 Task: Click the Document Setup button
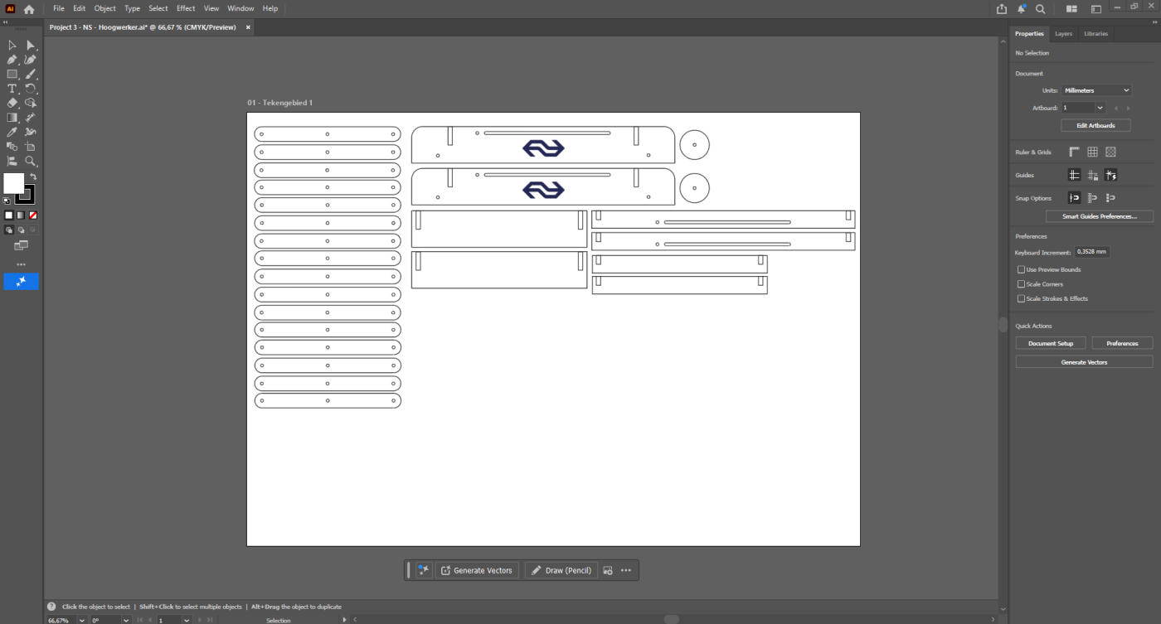point(1051,343)
